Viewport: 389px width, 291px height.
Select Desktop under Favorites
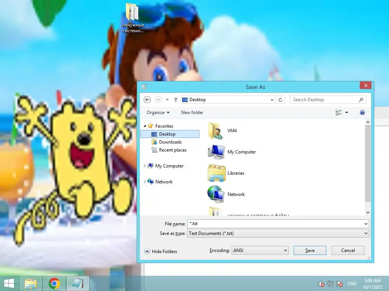(170, 134)
